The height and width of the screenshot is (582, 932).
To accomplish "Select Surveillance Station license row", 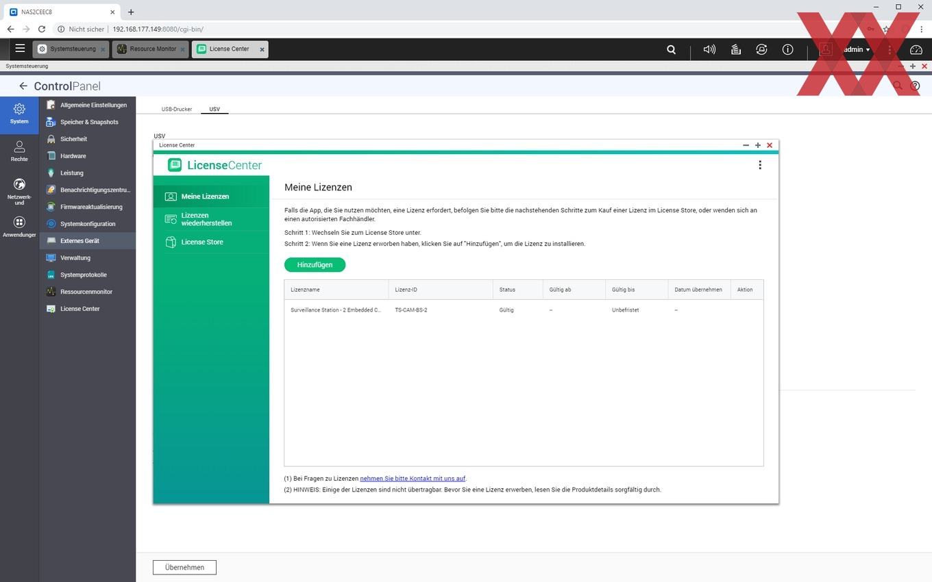I will point(524,310).
